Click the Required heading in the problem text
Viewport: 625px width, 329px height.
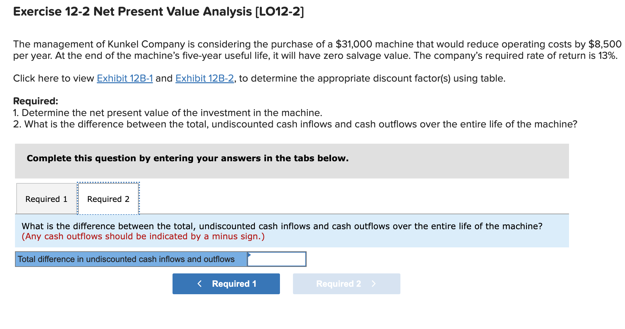coord(35,101)
